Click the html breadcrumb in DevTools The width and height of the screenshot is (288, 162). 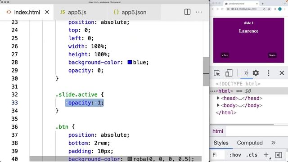coord(218,131)
